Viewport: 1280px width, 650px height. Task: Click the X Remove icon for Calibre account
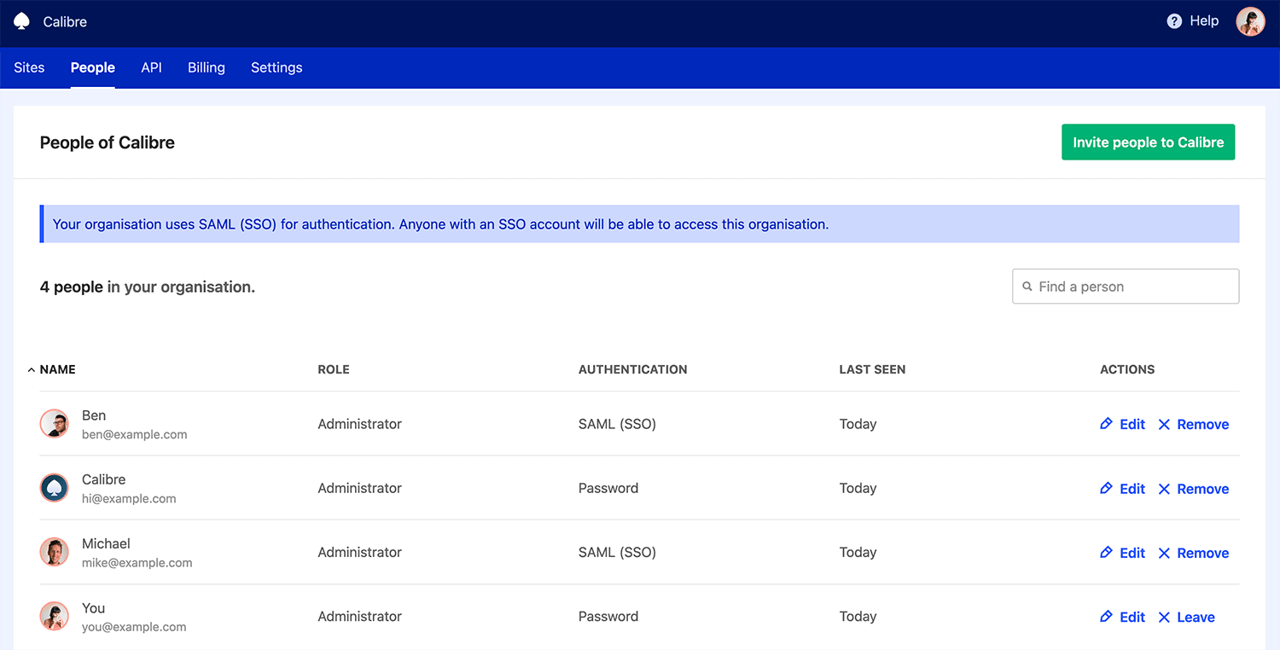pos(1165,488)
